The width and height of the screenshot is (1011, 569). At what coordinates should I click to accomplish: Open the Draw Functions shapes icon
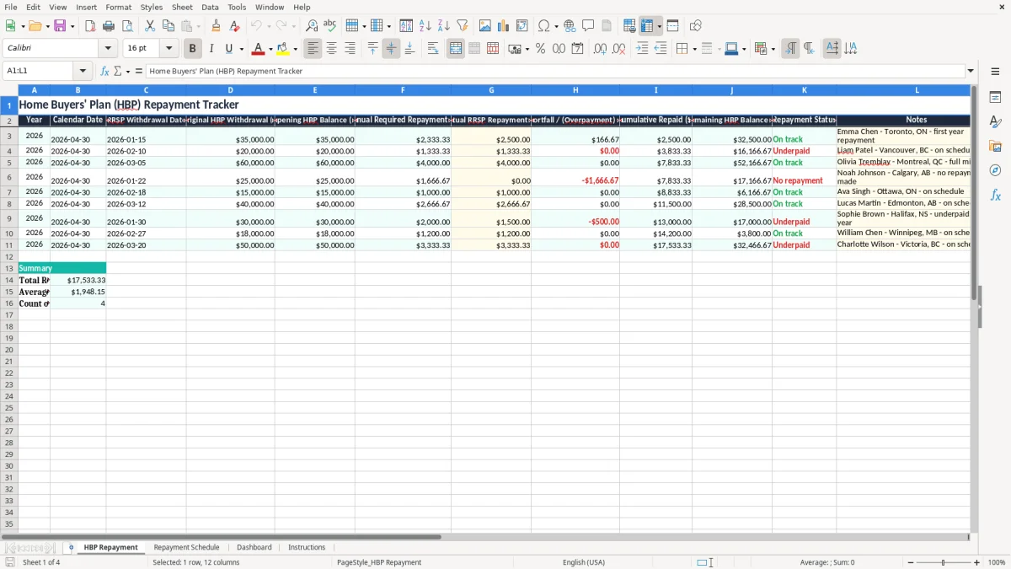coord(696,26)
